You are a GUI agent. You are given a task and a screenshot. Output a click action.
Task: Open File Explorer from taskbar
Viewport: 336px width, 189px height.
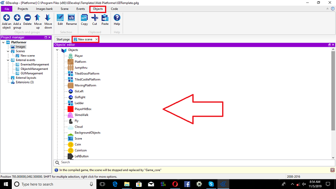127,184
